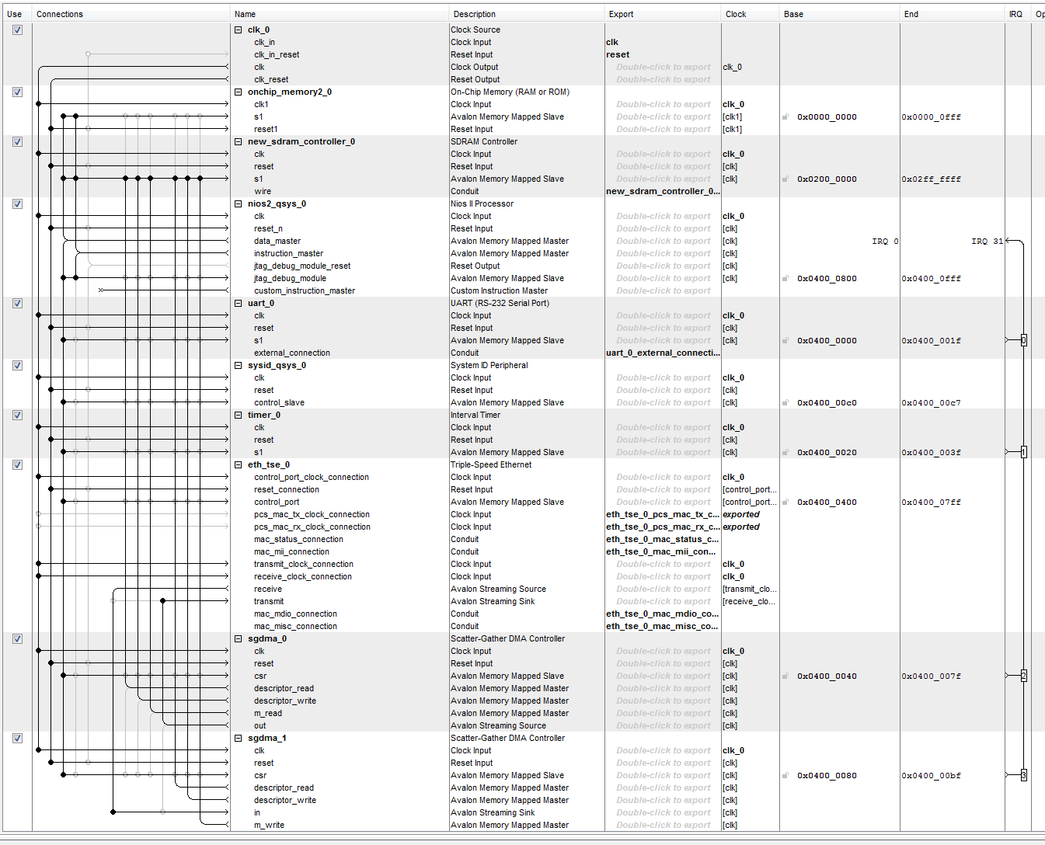Collapse the sysid_qsys_0 component

[x=239, y=365]
